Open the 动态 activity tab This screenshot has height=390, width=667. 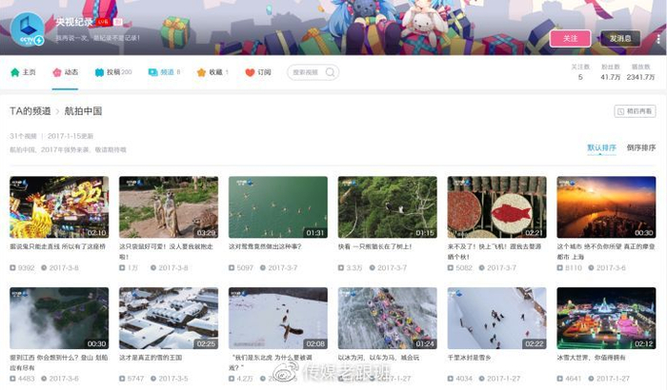click(x=66, y=72)
